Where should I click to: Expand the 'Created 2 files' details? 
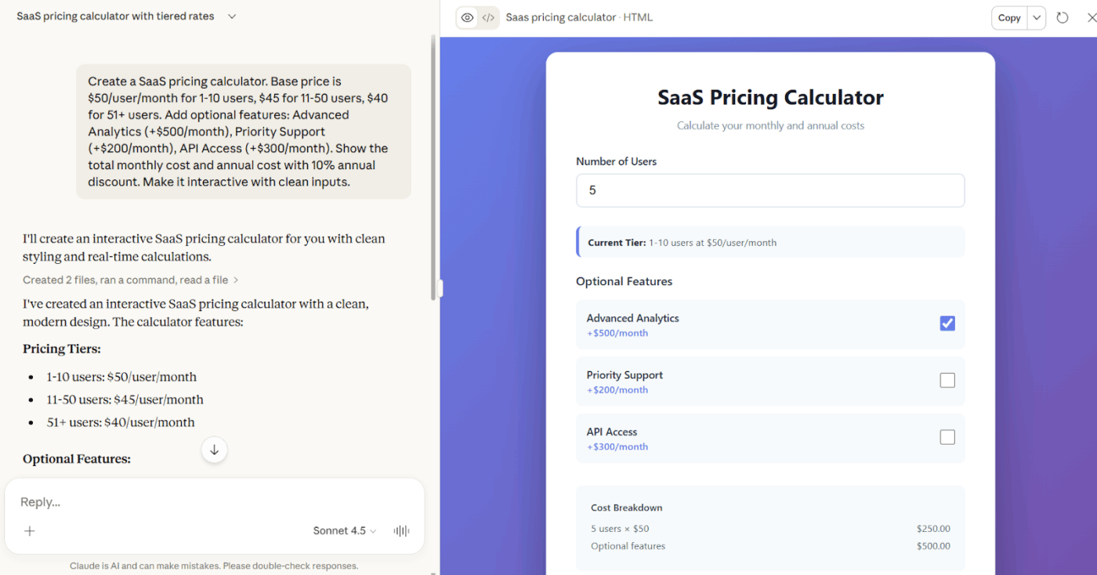(130, 280)
